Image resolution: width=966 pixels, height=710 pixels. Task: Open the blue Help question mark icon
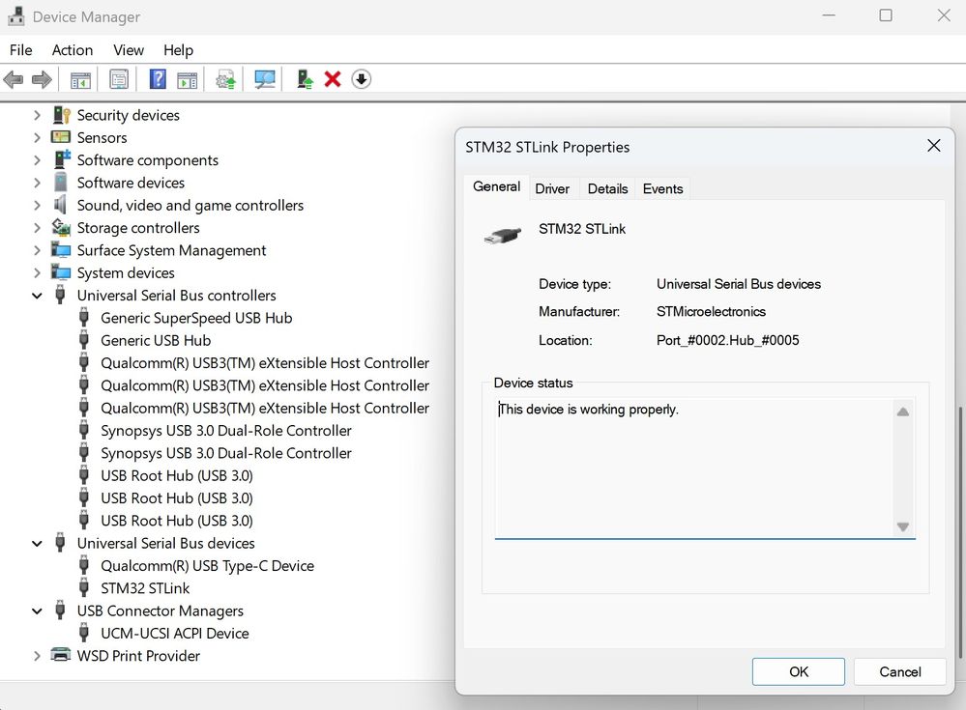[158, 79]
